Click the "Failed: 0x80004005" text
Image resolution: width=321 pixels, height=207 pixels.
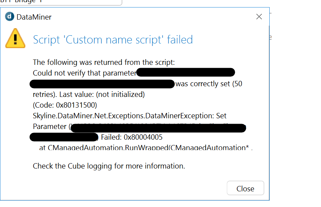click(x=132, y=137)
